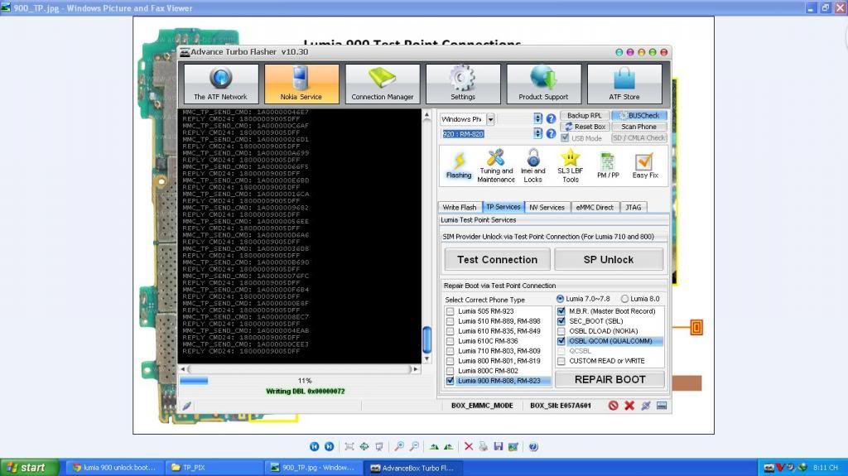Click Actual Size in Picture Viewer toolbar
Screen dimensions: 848x476
pyautogui.click(x=364, y=446)
